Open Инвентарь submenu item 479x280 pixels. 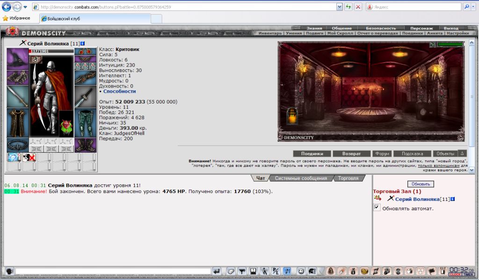pyautogui.click(x=270, y=33)
